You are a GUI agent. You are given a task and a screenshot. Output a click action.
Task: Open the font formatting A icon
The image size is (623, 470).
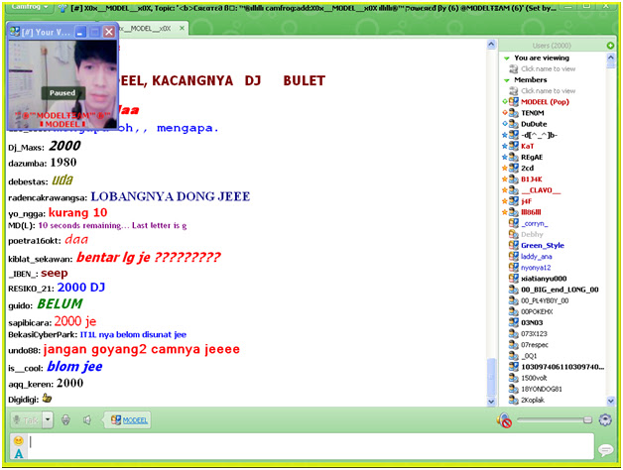(18, 454)
